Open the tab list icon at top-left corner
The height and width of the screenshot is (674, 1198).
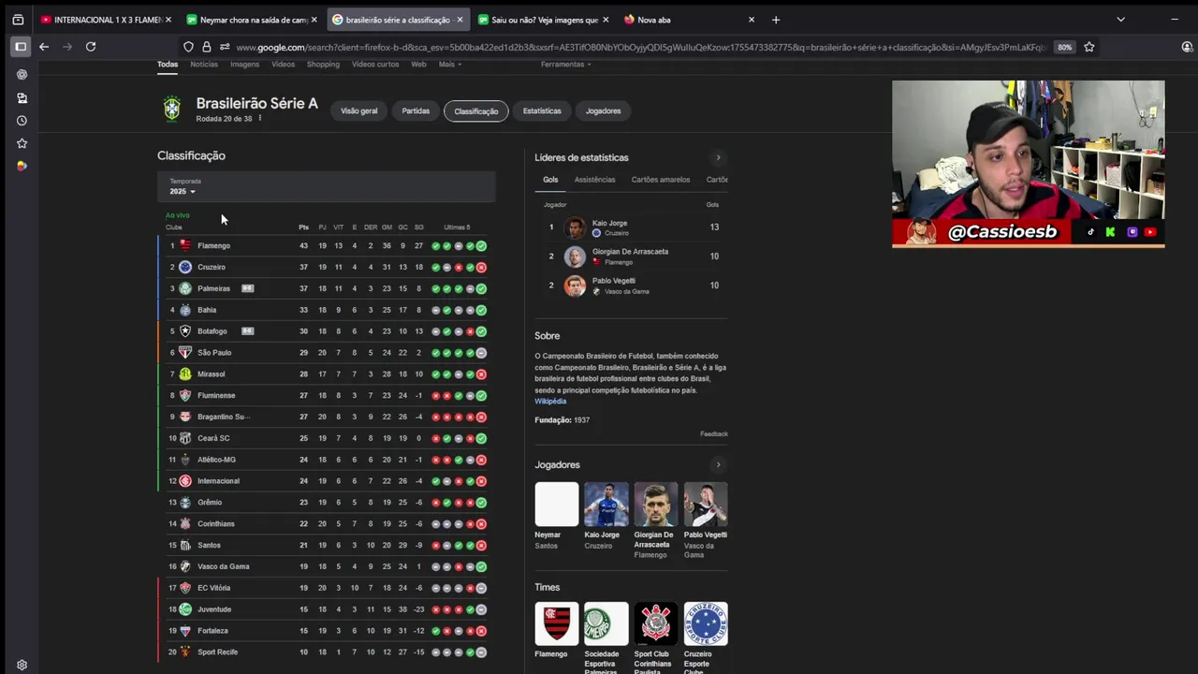tap(18, 20)
